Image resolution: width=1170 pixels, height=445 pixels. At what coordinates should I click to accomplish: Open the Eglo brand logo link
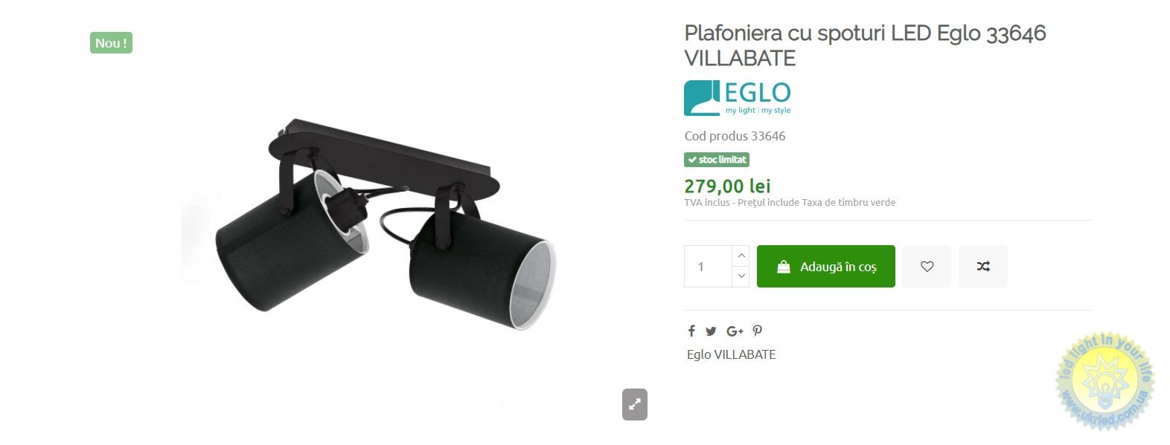tap(738, 98)
